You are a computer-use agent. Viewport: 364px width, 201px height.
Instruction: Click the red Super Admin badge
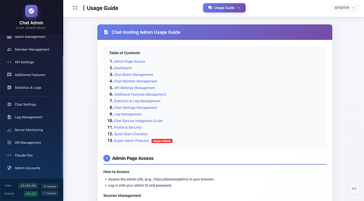click(x=162, y=141)
